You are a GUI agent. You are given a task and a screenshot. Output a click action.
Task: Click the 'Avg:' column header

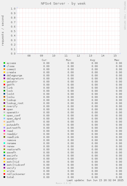(93, 60)
